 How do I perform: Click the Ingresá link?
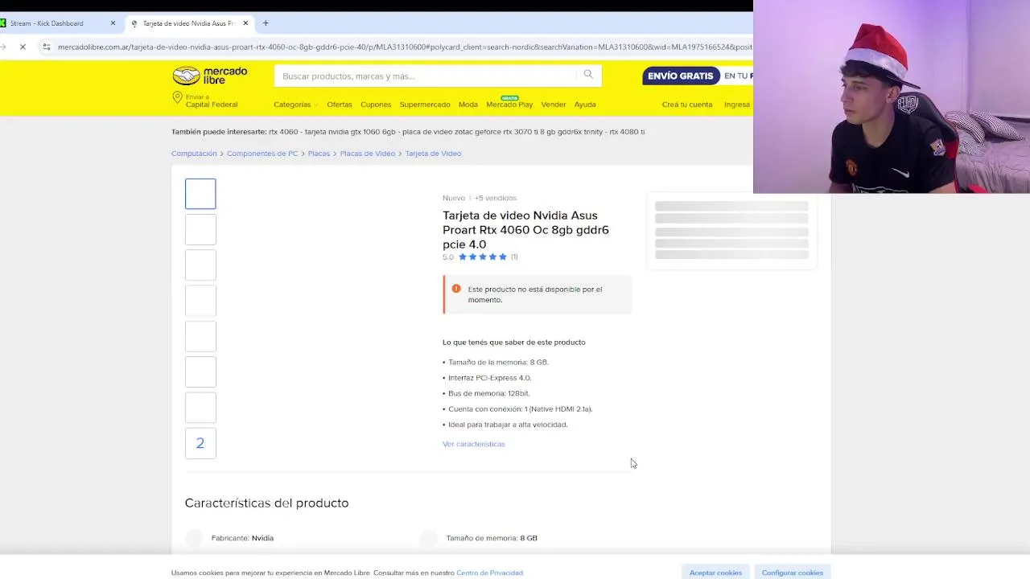(738, 105)
